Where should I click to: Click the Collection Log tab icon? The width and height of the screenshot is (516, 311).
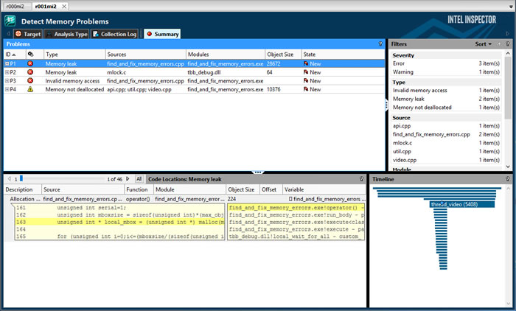pos(96,34)
